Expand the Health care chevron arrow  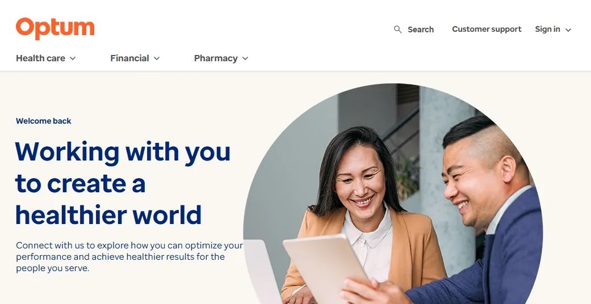click(x=73, y=58)
